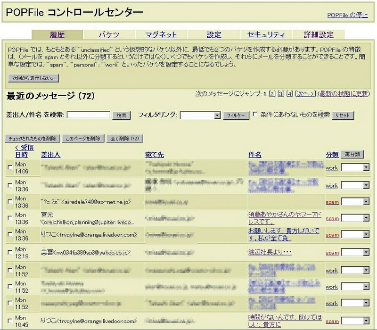Go to next page via 次へ >
Viewport: 377px width, 330px height.
305,94
